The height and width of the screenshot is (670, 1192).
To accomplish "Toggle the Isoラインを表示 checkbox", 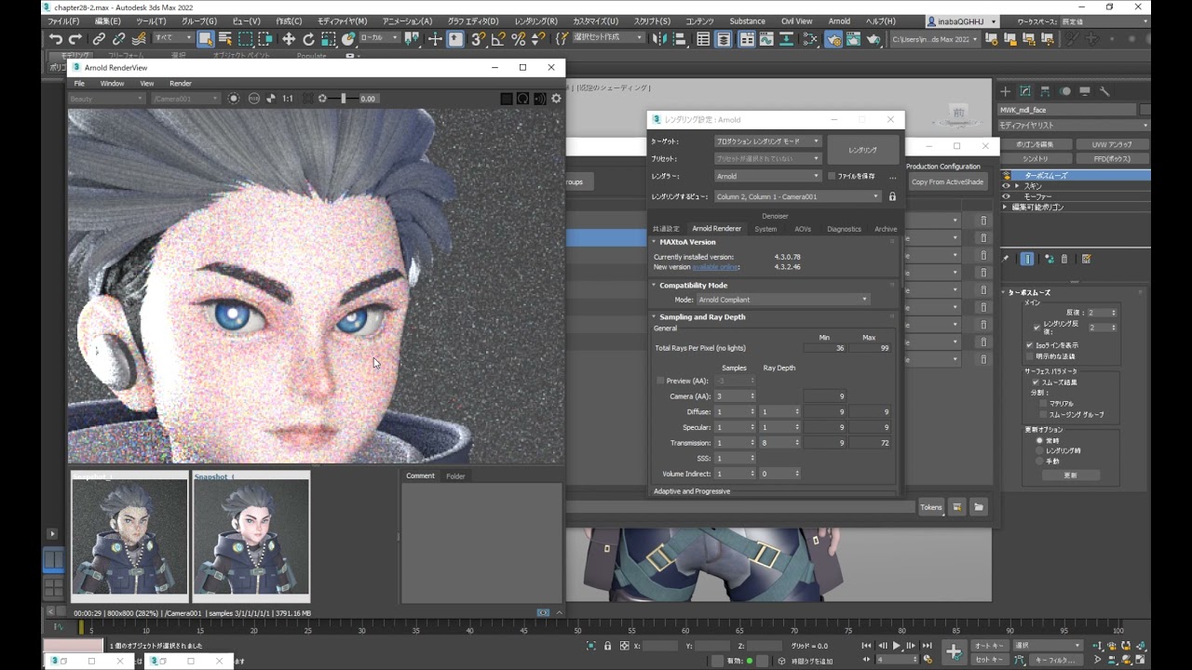I will point(1030,345).
